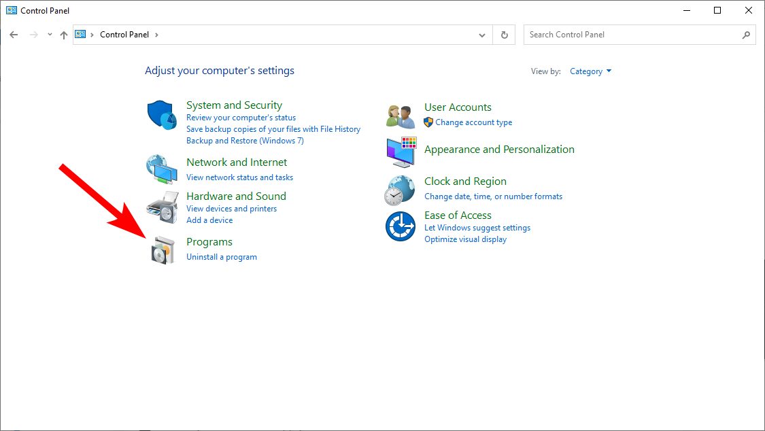This screenshot has height=431, width=765.
Task: Expand the chevron before Control Panel breadcrumb
Action: pyautogui.click(x=92, y=35)
